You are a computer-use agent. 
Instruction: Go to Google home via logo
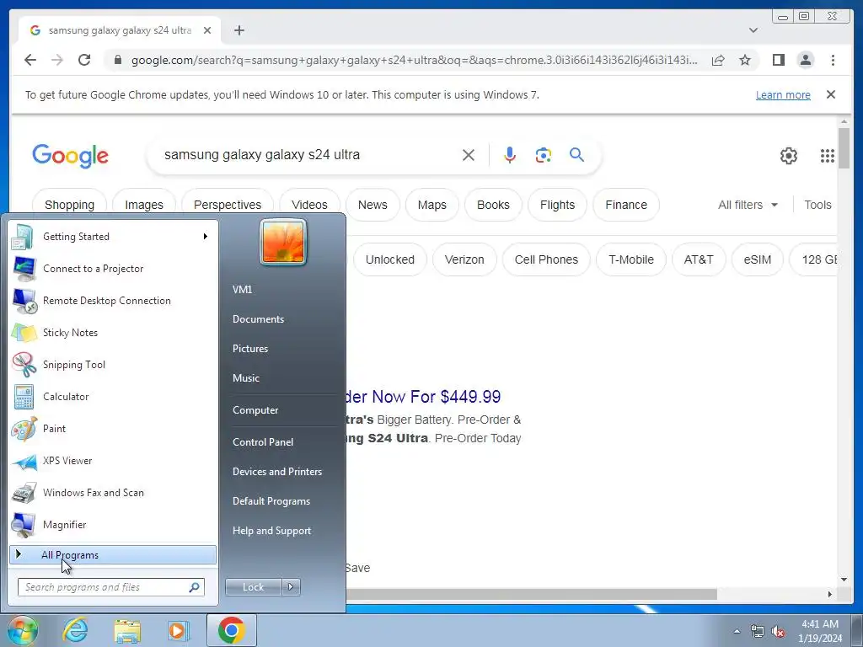[x=71, y=156]
